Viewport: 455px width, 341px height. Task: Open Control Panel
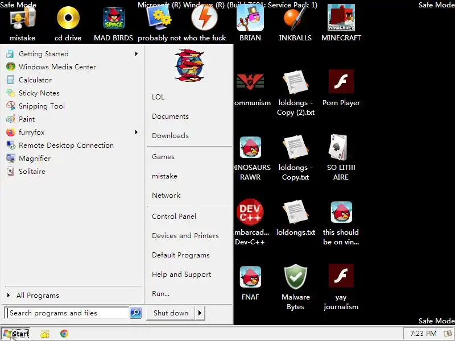click(x=174, y=217)
